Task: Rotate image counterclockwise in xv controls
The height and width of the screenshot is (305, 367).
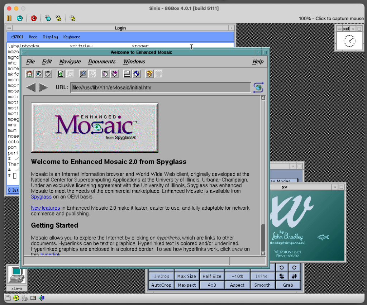Action: coord(282,267)
